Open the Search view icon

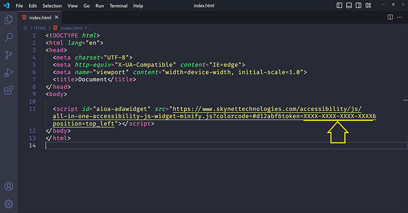8,37
